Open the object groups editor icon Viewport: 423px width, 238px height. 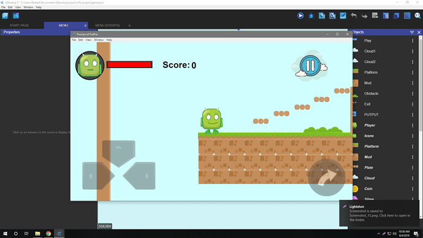pyautogui.click(x=332, y=16)
